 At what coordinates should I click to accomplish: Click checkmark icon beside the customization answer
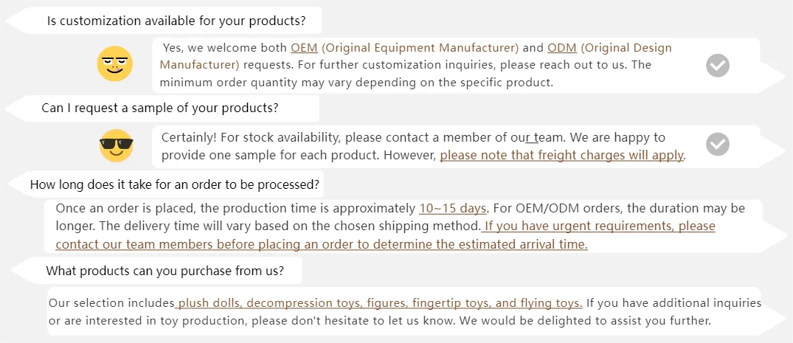[x=717, y=65]
